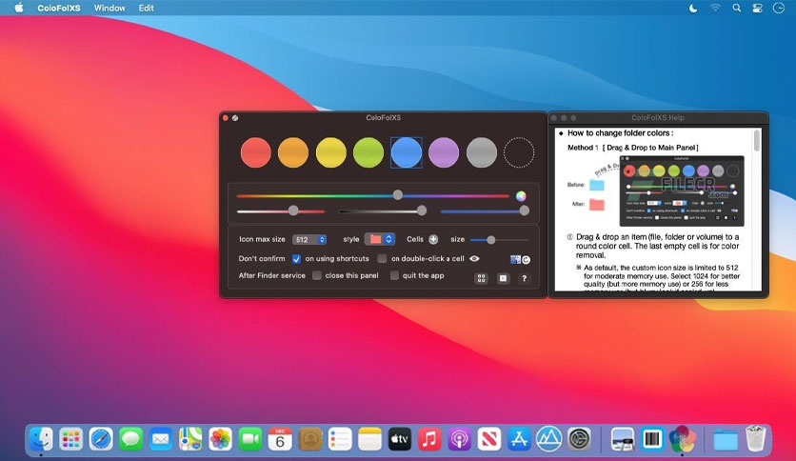The height and width of the screenshot is (461, 796).
Task: Select the yellow color cell
Action: pos(331,152)
